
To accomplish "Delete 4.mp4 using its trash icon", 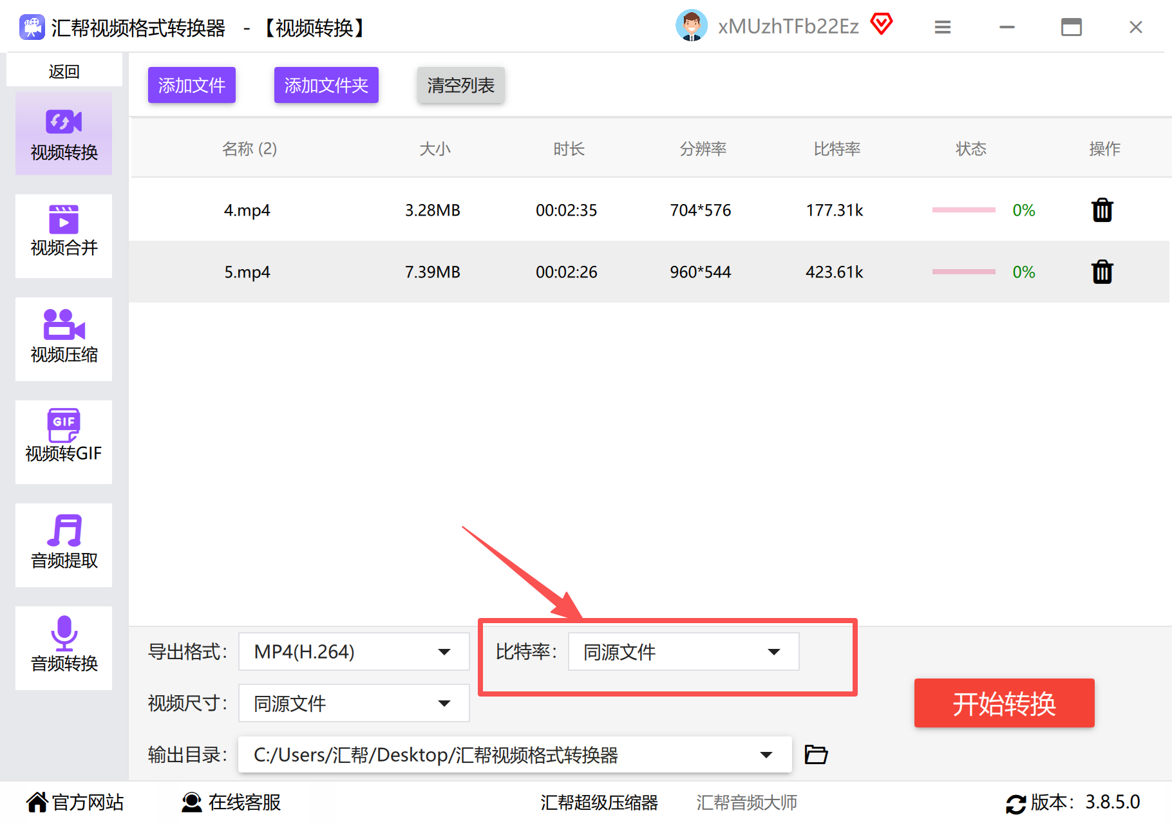I will pyautogui.click(x=1102, y=210).
